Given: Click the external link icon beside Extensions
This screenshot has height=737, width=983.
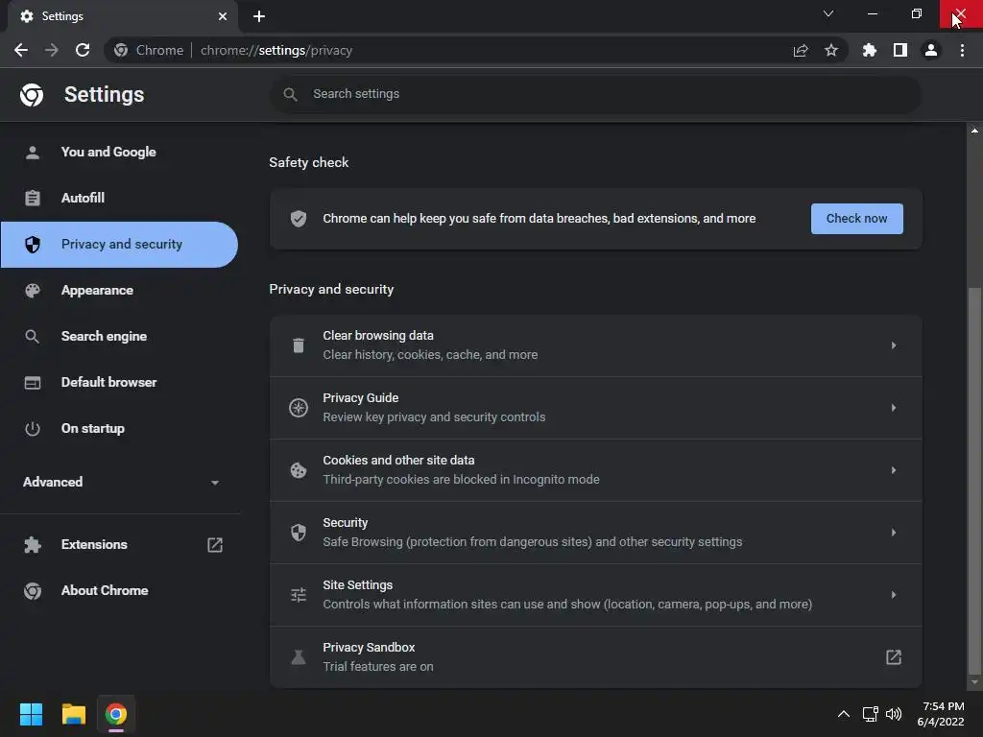Looking at the screenshot, I should (x=215, y=545).
